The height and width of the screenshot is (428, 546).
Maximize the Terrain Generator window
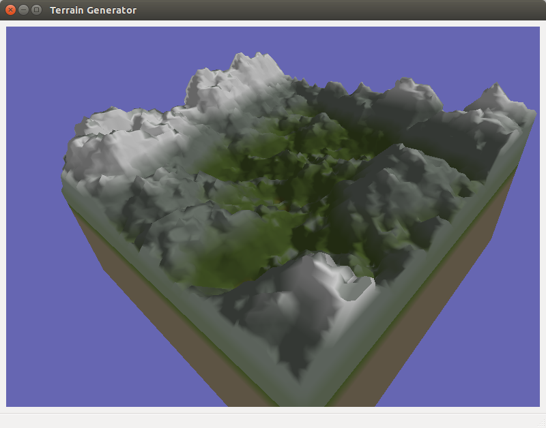(36, 10)
